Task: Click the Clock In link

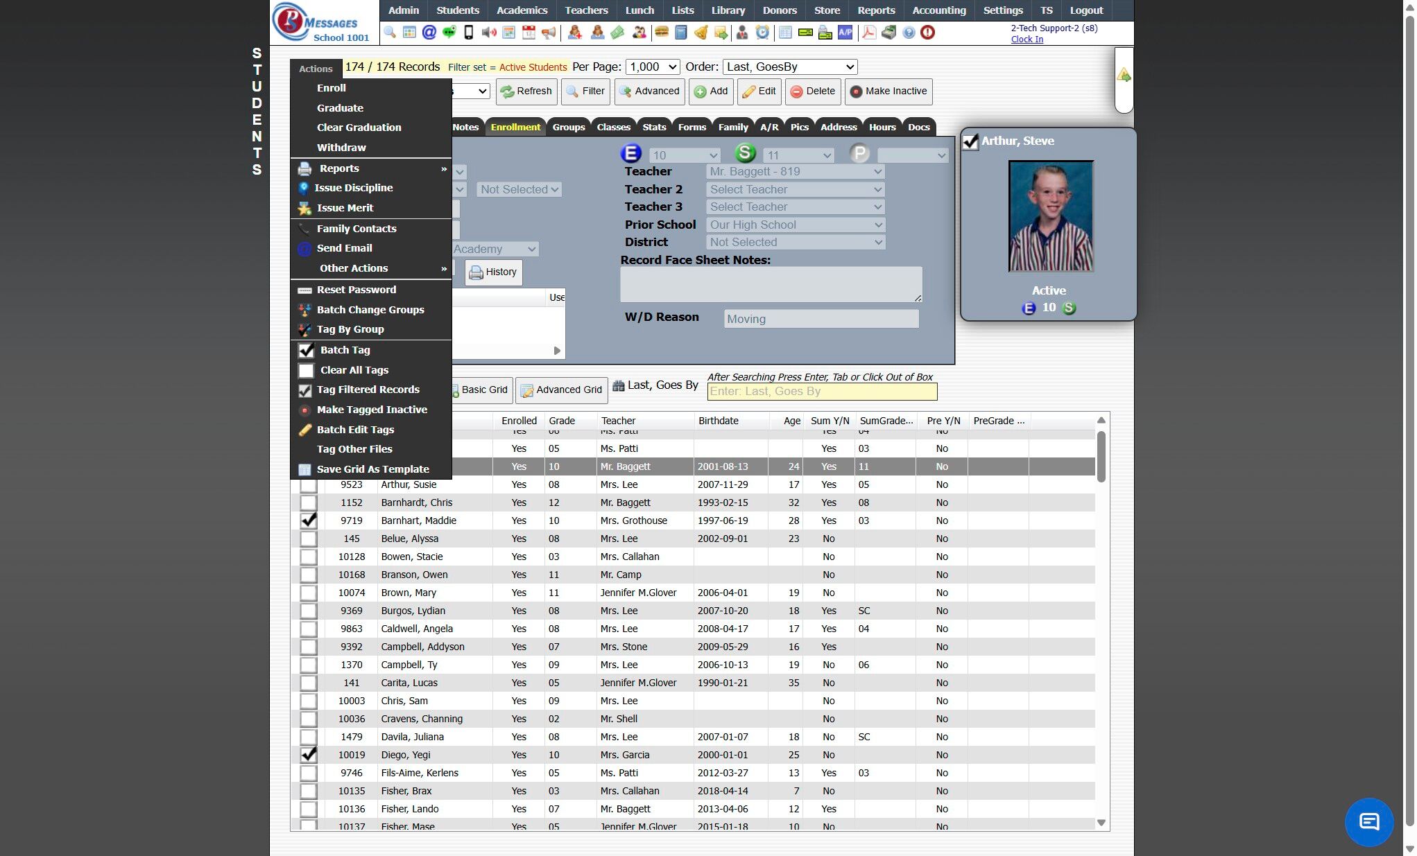Action: click(1027, 40)
